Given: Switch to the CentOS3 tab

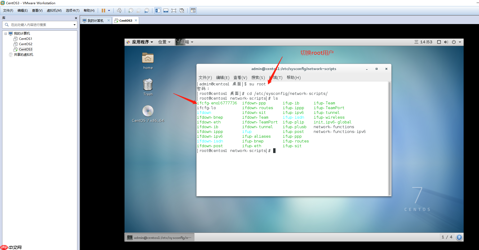Looking at the screenshot, I should pos(126,21).
